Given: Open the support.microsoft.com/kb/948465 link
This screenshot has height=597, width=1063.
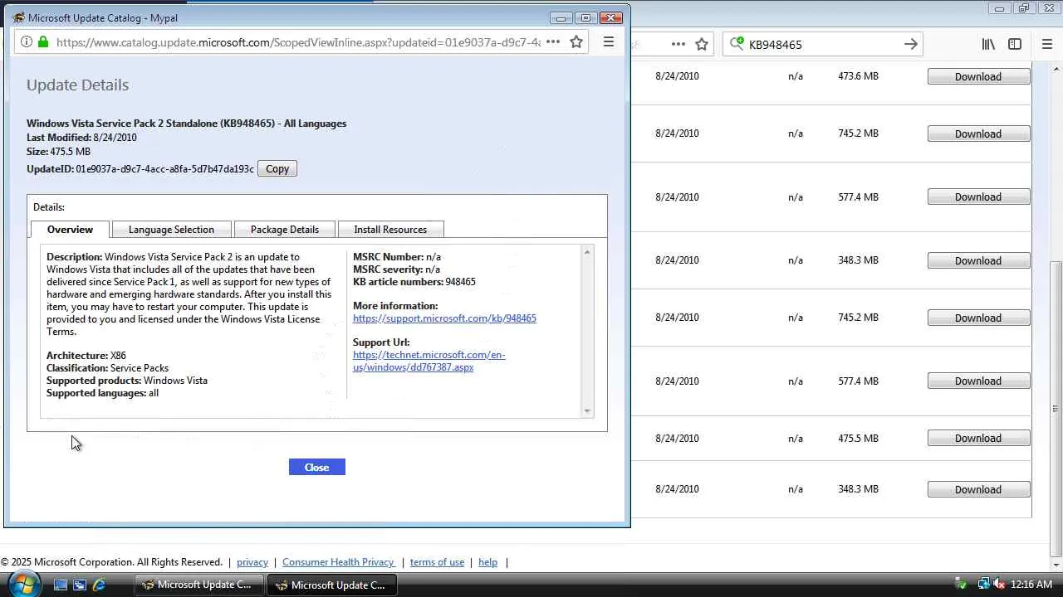Looking at the screenshot, I should pos(444,318).
